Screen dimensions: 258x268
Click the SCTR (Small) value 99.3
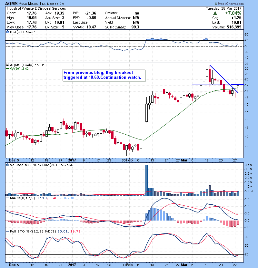tap(135, 27)
